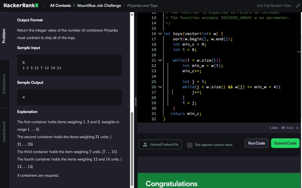Click '4 containers are required.' text
This screenshot has width=302, height=188.
pyautogui.click(x=38, y=175)
